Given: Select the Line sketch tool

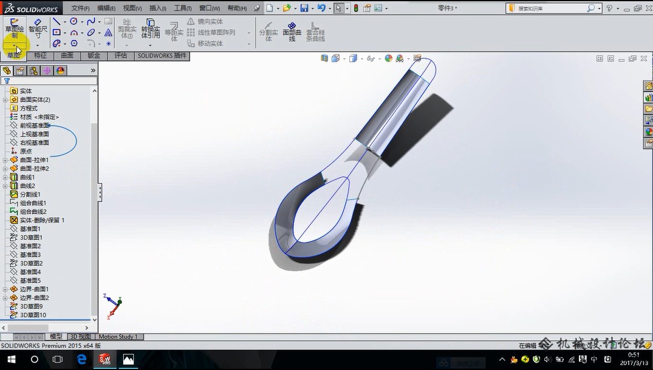Looking at the screenshot, I should coord(56,21).
